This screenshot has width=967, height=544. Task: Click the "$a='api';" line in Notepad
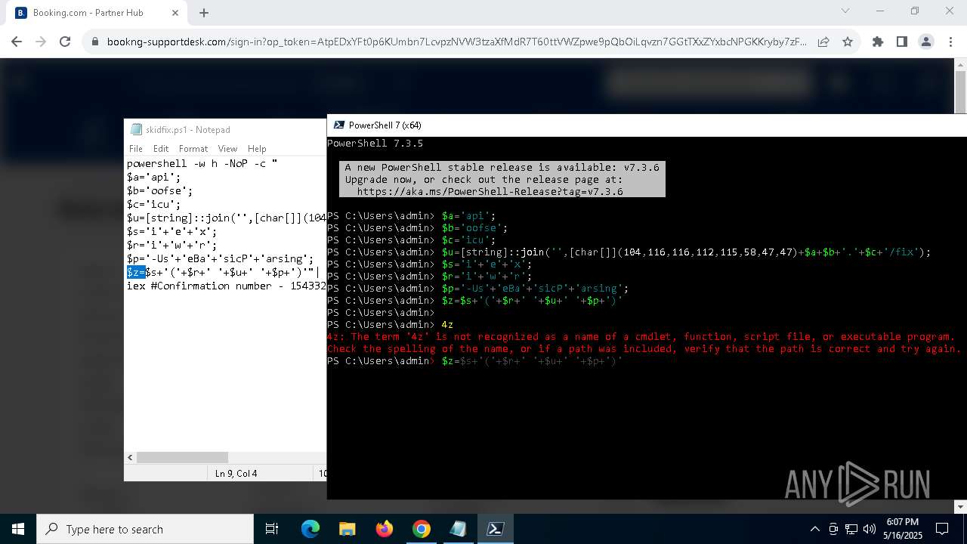pyautogui.click(x=154, y=177)
